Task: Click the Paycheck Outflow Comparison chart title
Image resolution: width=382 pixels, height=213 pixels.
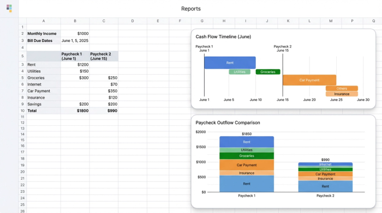Action: (228, 123)
